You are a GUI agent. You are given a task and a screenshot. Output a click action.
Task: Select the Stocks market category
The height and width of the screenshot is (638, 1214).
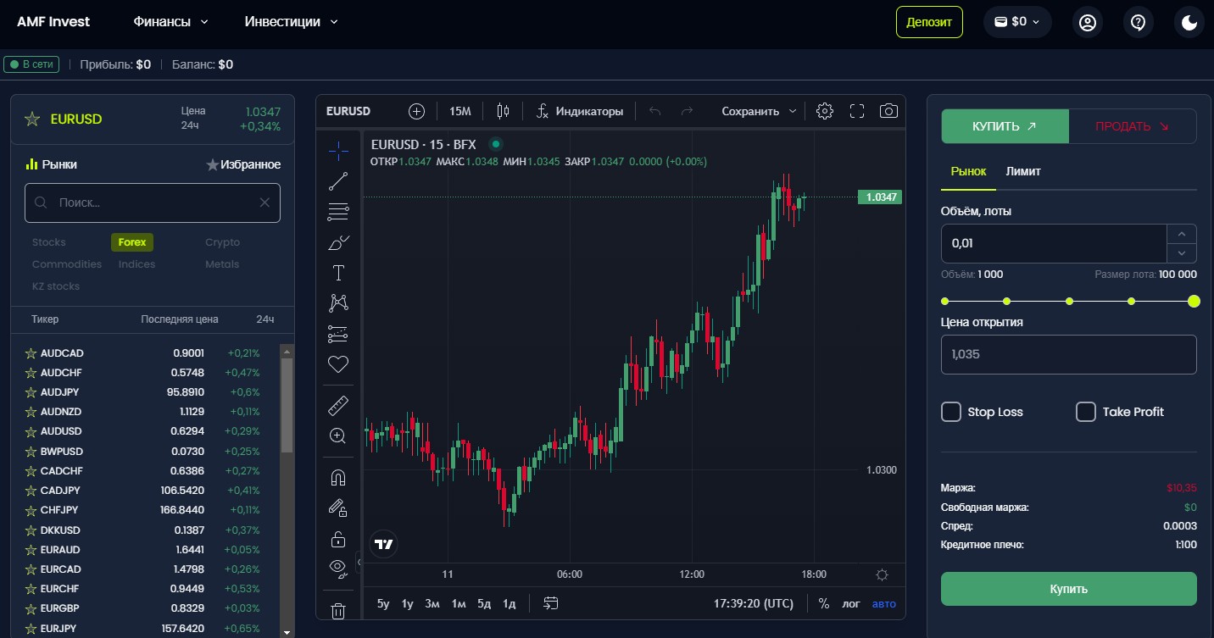pyautogui.click(x=49, y=242)
